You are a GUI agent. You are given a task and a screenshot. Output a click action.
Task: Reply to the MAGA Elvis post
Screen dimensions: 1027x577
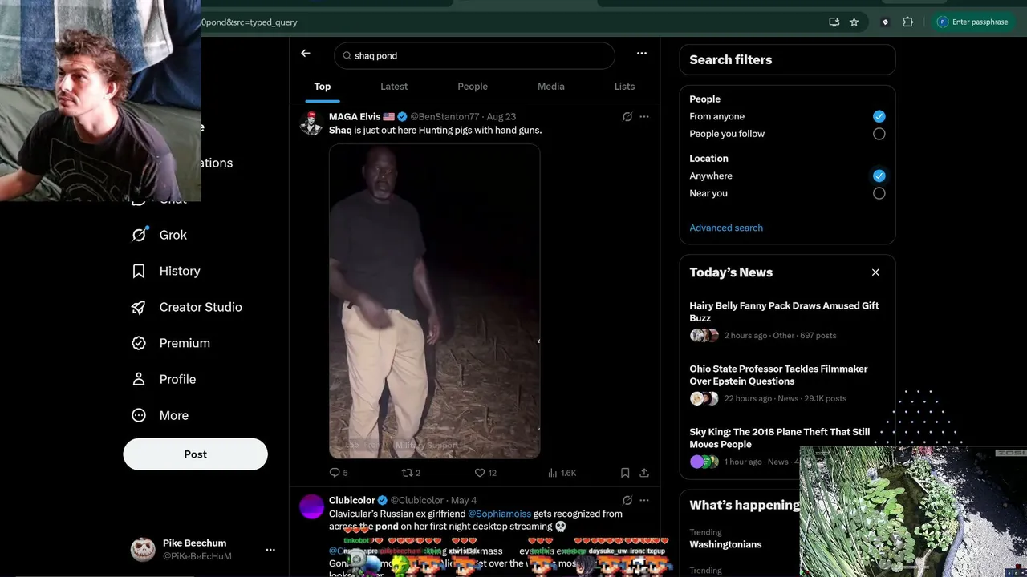[339, 473]
